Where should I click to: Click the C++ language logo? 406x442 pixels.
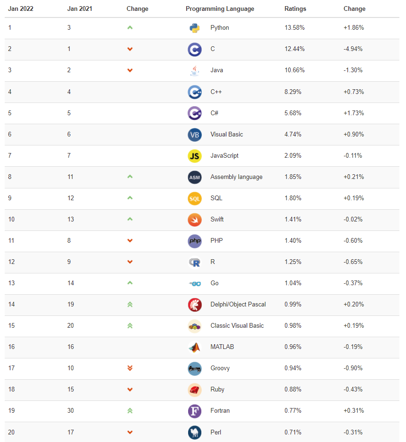pos(194,92)
